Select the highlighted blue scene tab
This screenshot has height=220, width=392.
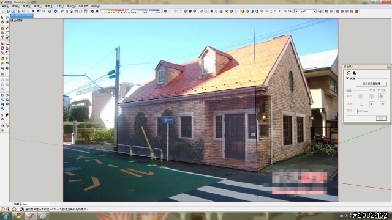(22, 16)
